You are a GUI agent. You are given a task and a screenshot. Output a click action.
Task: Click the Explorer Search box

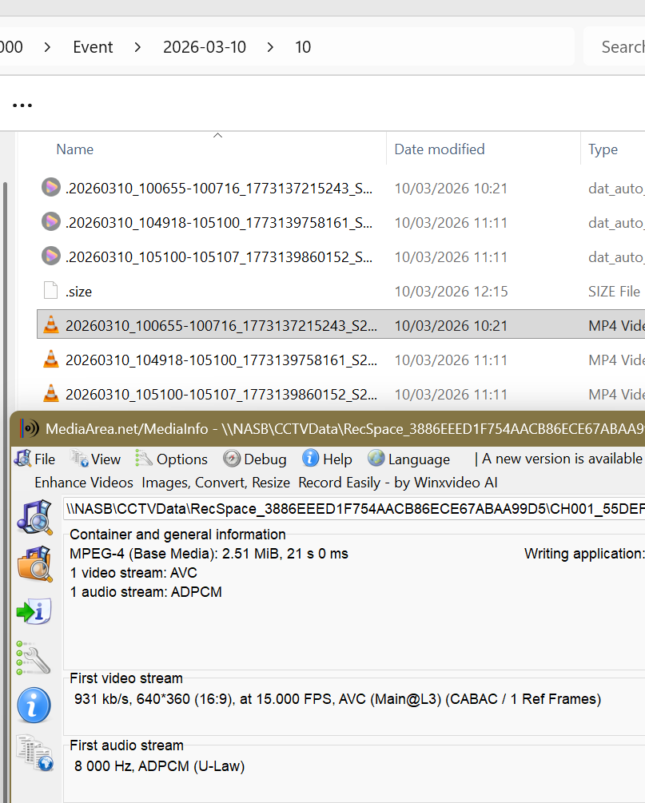click(615, 47)
